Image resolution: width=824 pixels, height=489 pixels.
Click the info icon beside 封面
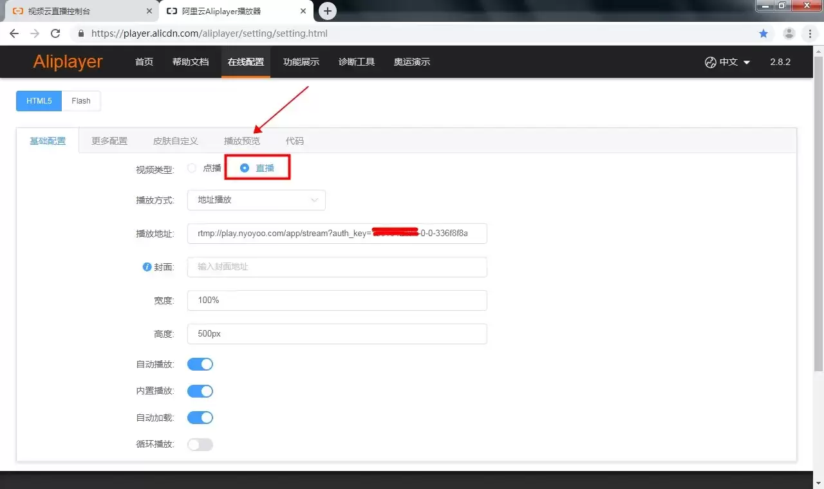[x=147, y=267]
